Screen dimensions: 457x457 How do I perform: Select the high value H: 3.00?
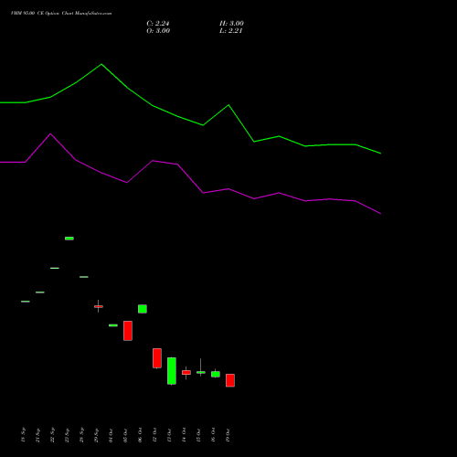pos(231,24)
